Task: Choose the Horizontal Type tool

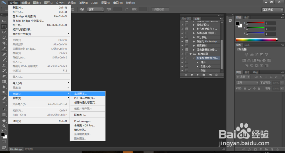Action: [4, 104]
